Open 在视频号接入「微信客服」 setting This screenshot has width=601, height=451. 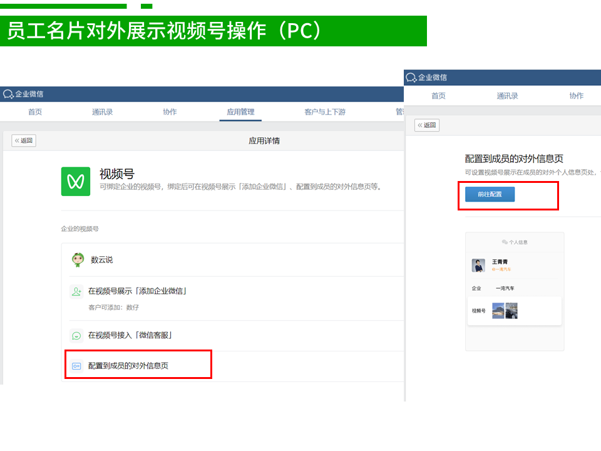point(130,336)
